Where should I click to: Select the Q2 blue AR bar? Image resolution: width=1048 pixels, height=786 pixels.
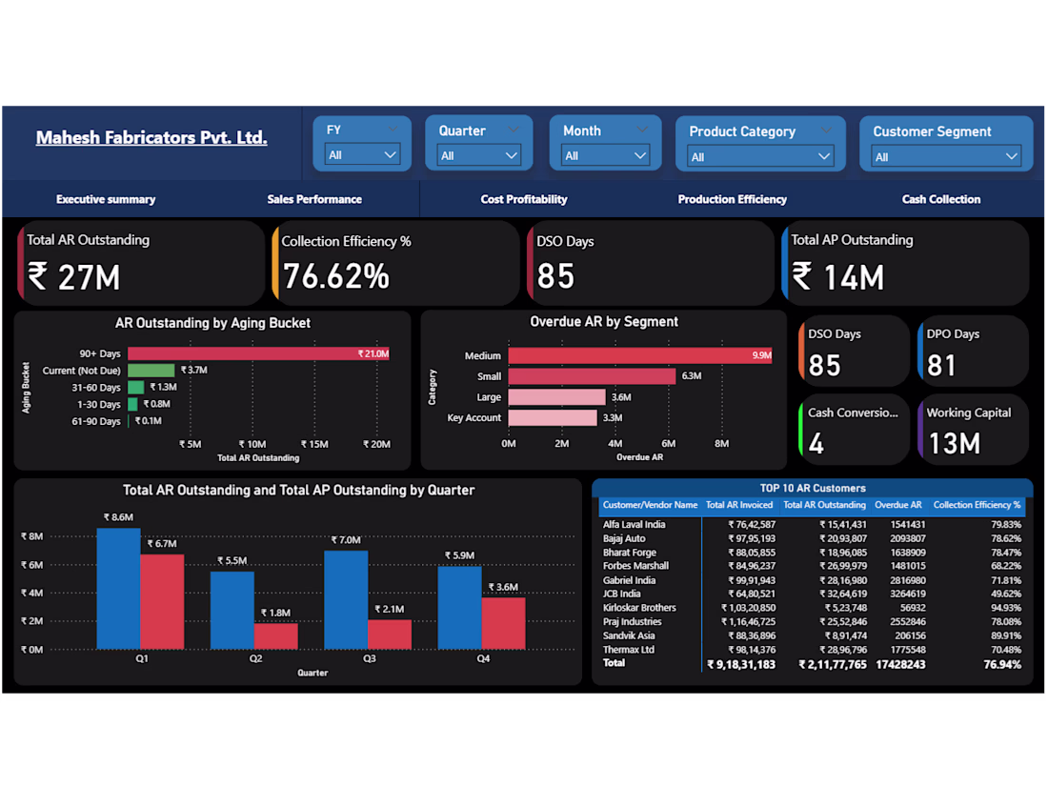click(232, 610)
